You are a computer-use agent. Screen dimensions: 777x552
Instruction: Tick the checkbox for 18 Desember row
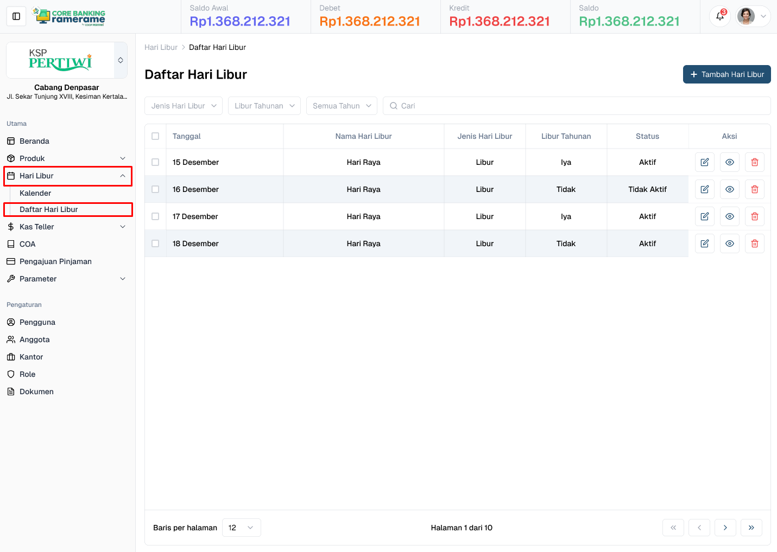click(155, 243)
